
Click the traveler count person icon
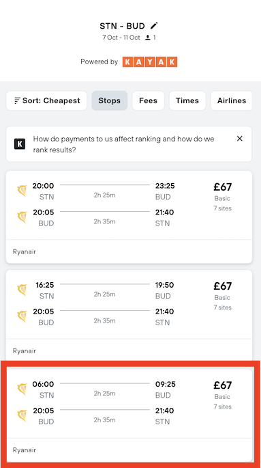pos(147,38)
